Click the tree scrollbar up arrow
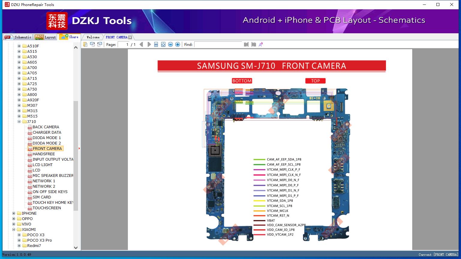This screenshot has width=461, height=259. pyautogui.click(x=76, y=47)
